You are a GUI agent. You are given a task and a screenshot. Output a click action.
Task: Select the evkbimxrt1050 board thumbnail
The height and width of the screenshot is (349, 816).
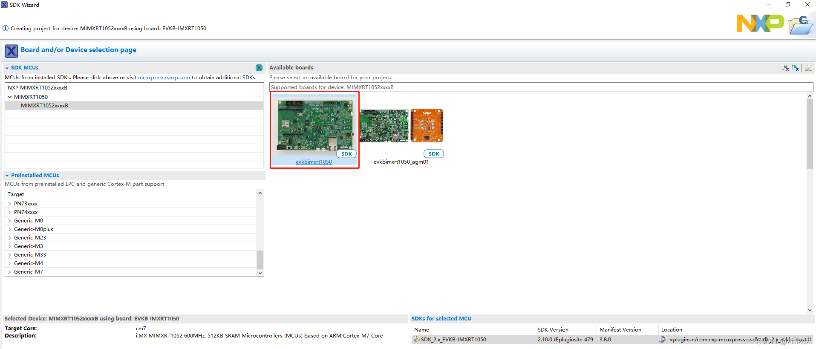315,126
